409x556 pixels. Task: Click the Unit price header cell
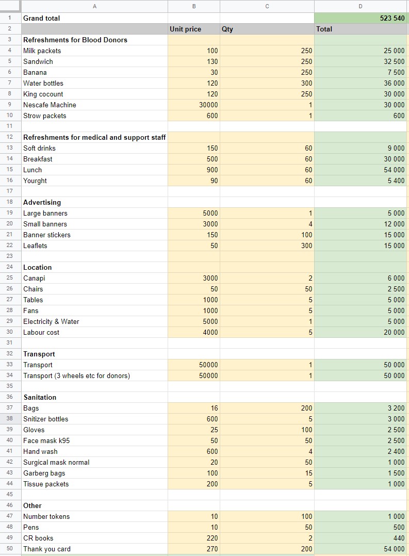(194, 29)
